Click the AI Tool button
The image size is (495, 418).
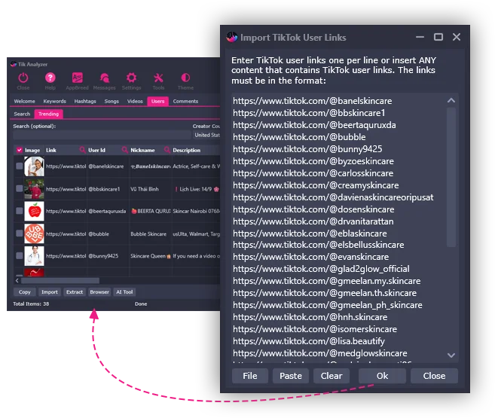[124, 292]
